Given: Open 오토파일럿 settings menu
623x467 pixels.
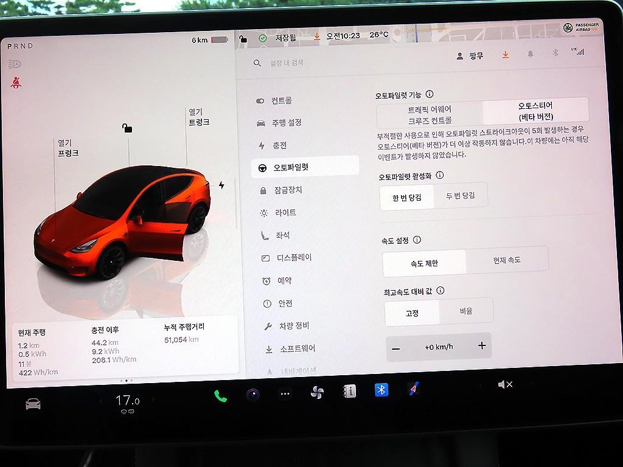Looking at the screenshot, I should tap(305, 167).
